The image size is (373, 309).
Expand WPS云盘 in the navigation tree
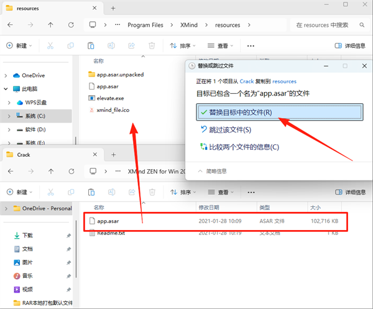tap(9, 103)
